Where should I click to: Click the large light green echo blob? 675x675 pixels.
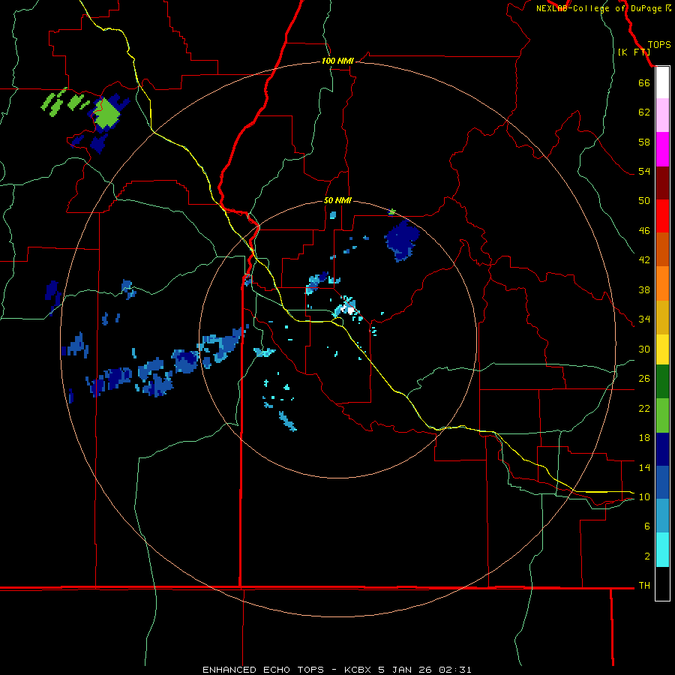106,115
